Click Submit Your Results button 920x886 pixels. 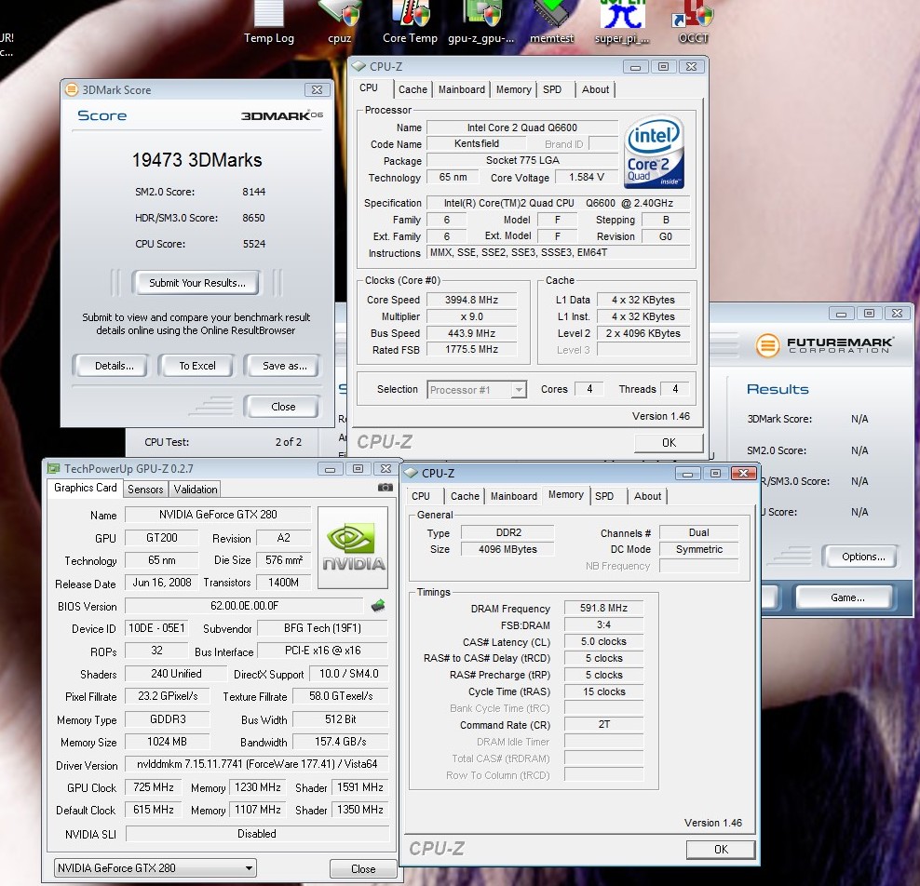pyautogui.click(x=196, y=283)
